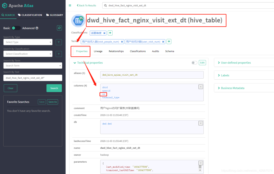This screenshot has width=274, height=174.
Task: Click the search magnifier in top bar
Action: point(106,5)
